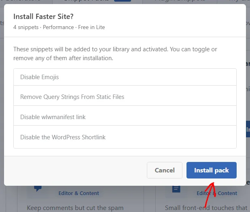The height and width of the screenshot is (212, 250).
Task: Click the Install pack button
Action: coord(212,170)
